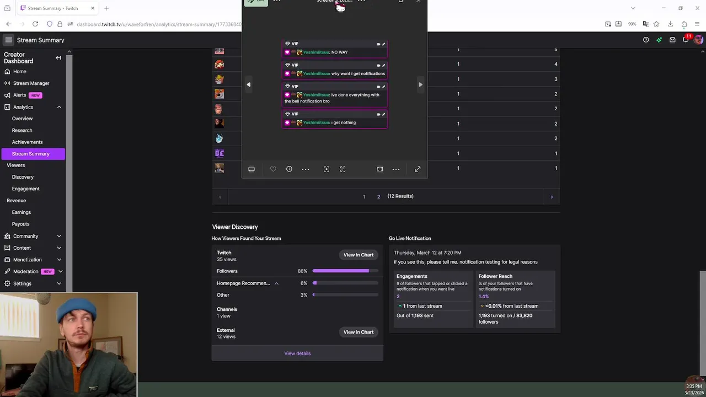Image resolution: width=706 pixels, height=397 pixels.
Task: Open Earnings under Revenue
Action: coord(22,212)
